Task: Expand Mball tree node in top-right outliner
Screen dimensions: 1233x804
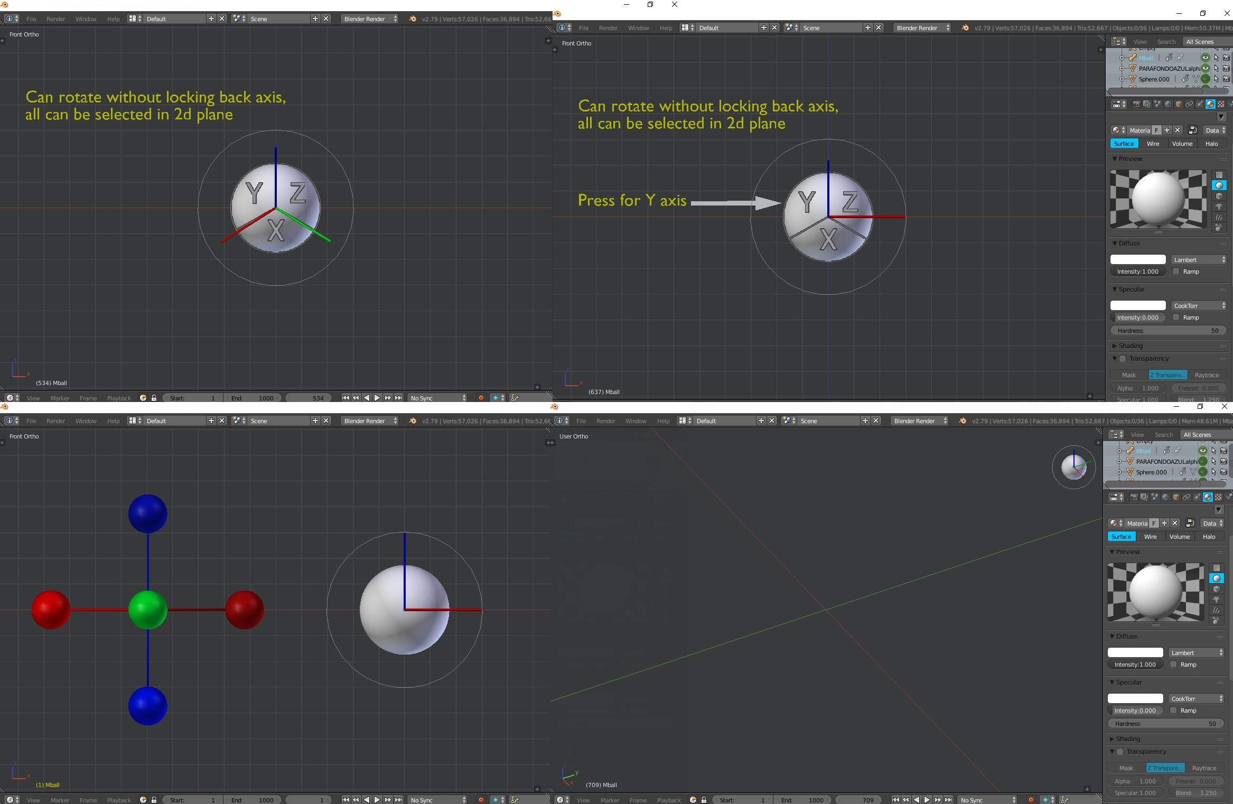Action: 1122,58
